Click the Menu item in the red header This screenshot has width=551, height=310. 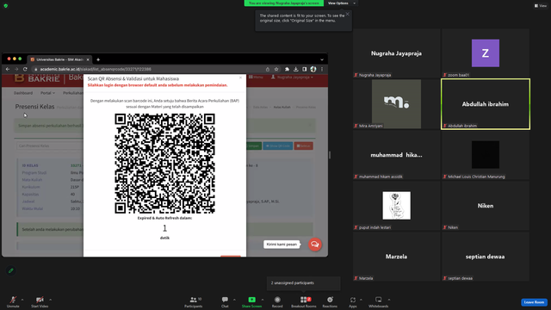click(256, 77)
